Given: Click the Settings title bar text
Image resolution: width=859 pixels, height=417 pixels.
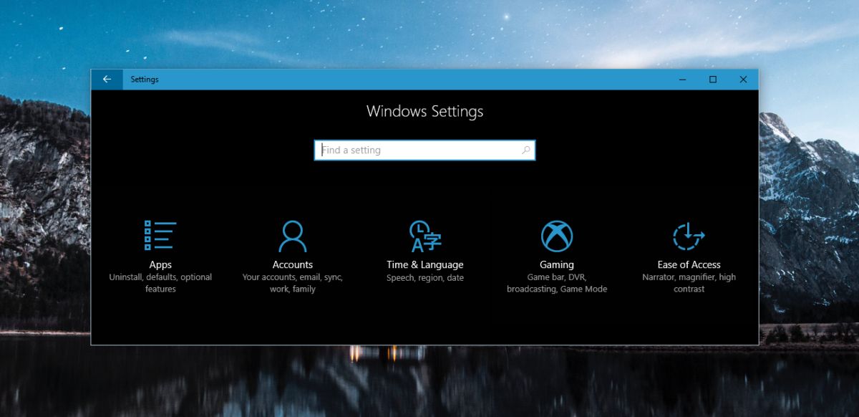Looking at the screenshot, I should click(145, 80).
